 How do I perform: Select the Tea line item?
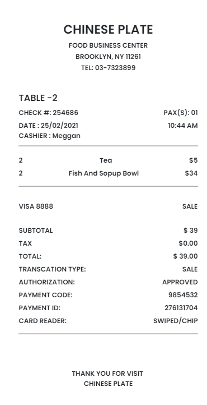click(x=106, y=160)
